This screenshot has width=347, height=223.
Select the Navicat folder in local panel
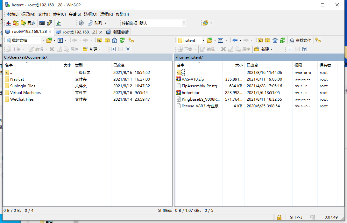17,79
